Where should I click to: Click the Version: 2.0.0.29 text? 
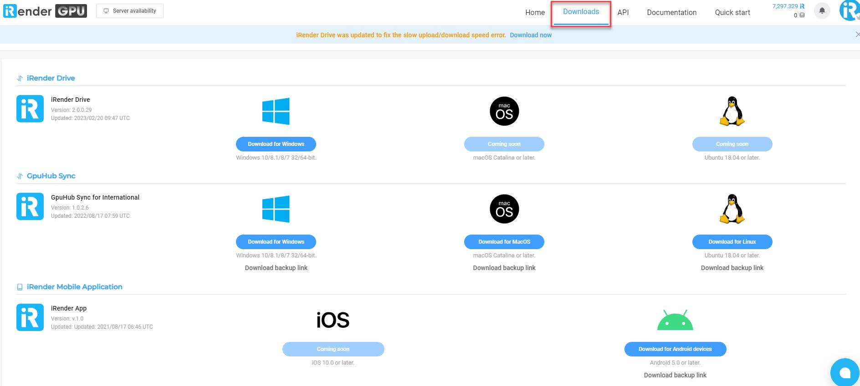pyautogui.click(x=71, y=110)
